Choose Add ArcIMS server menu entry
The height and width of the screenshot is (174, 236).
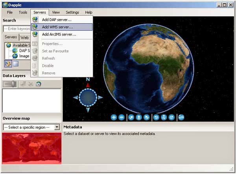tap(62, 35)
